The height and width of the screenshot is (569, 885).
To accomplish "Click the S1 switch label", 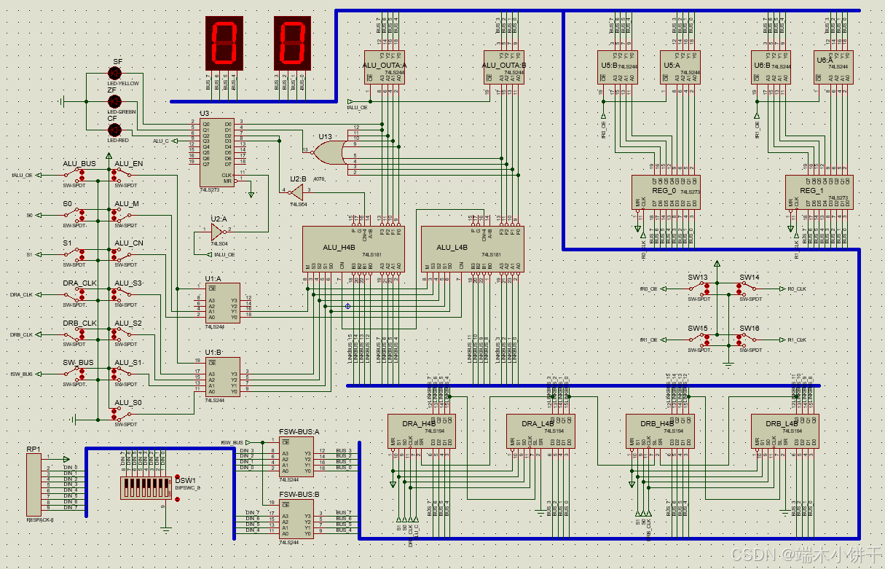I will [x=68, y=244].
